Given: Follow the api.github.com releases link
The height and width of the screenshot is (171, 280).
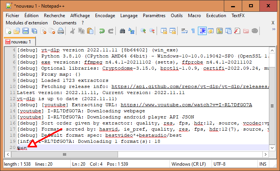Looking at the screenshot, I should (x=190, y=86).
